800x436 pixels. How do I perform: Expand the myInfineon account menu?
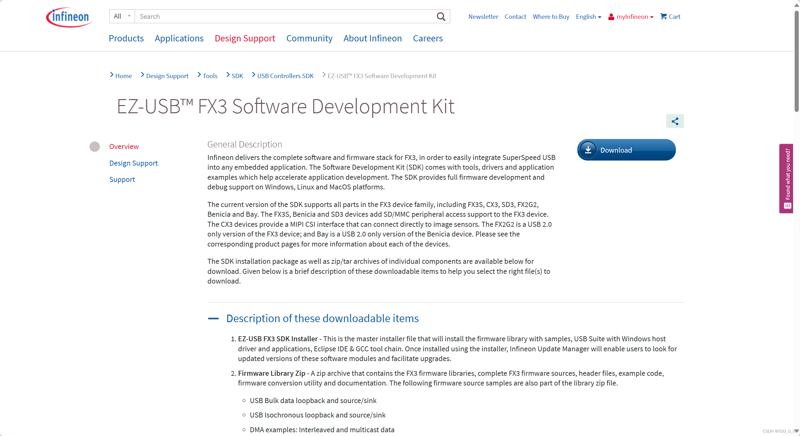(x=635, y=17)
